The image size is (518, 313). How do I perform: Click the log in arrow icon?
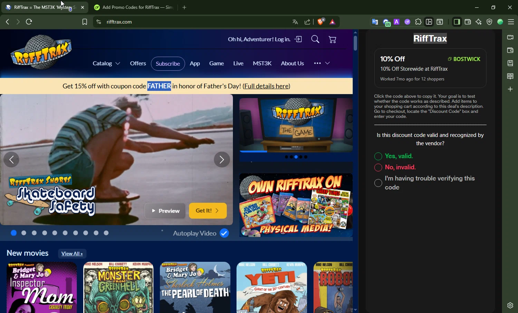298,39
